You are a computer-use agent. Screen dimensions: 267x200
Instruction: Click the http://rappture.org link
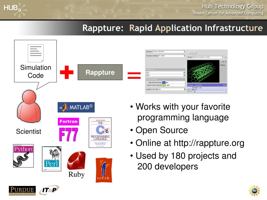(209, 143)
